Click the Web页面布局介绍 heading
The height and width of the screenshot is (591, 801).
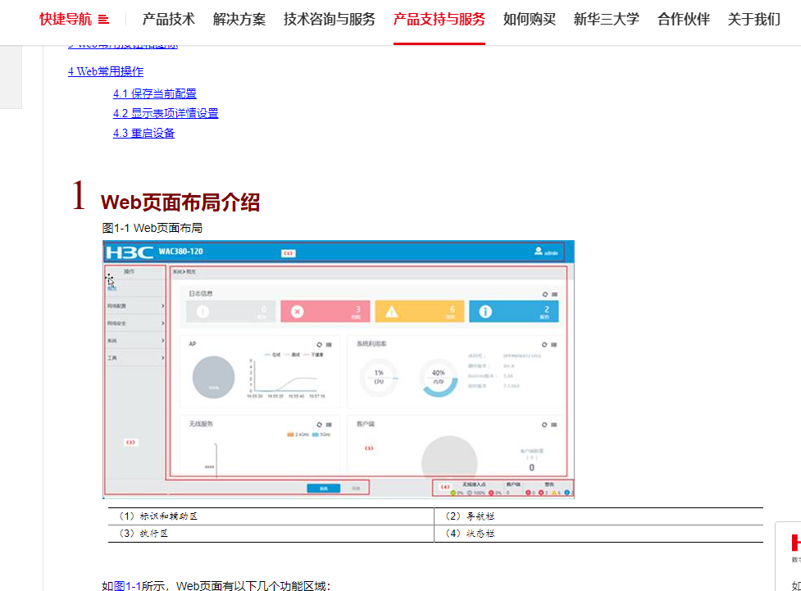(x=180, y=202)
